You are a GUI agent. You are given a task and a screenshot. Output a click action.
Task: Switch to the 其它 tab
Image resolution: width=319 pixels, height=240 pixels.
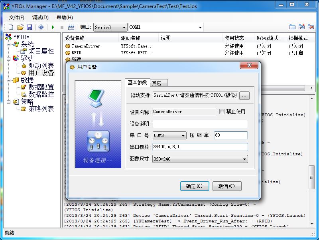157,83
